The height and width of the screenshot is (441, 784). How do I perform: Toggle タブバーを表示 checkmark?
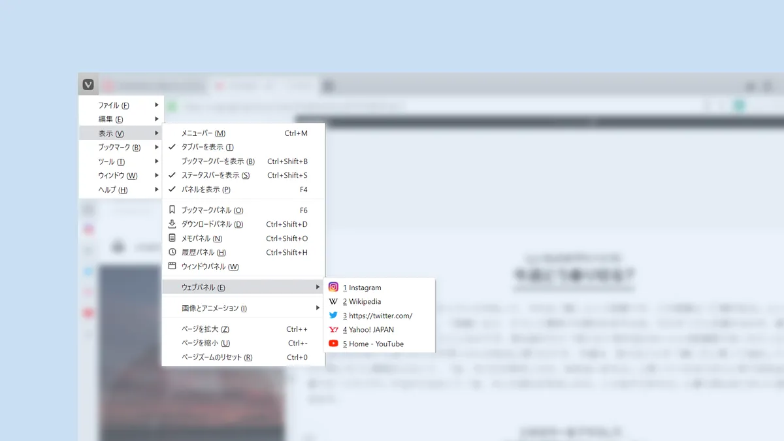[x=172, y=147]
